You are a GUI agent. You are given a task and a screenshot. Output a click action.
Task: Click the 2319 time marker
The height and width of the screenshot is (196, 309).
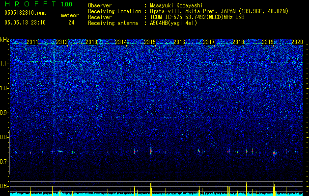coord(268,42)
